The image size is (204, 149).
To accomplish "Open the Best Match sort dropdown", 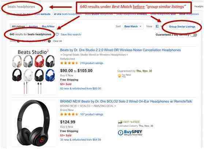I will (133, 26).
